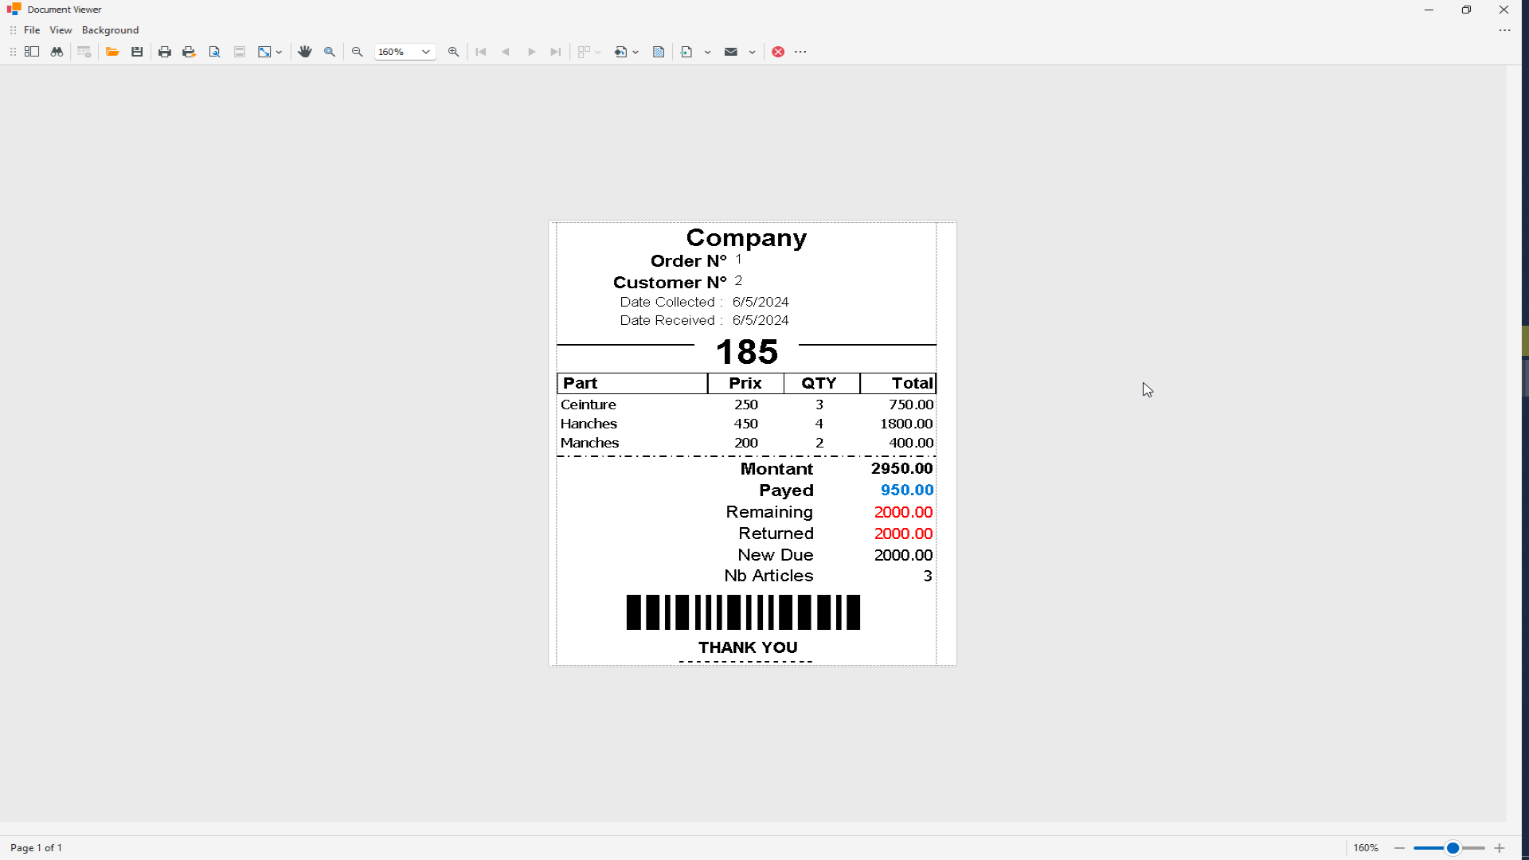Screen dimensions: 1529x860
Task: Expand the send email dropdown arrow
Action: tap(753, 52)
